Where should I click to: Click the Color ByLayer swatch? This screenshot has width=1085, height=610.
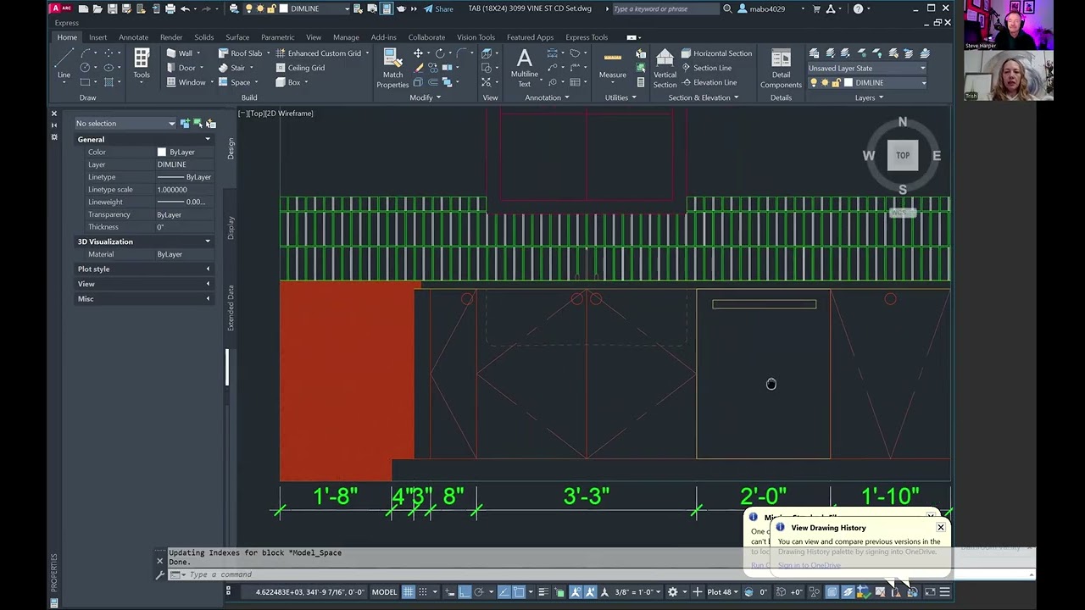click(x=162, y=152)
